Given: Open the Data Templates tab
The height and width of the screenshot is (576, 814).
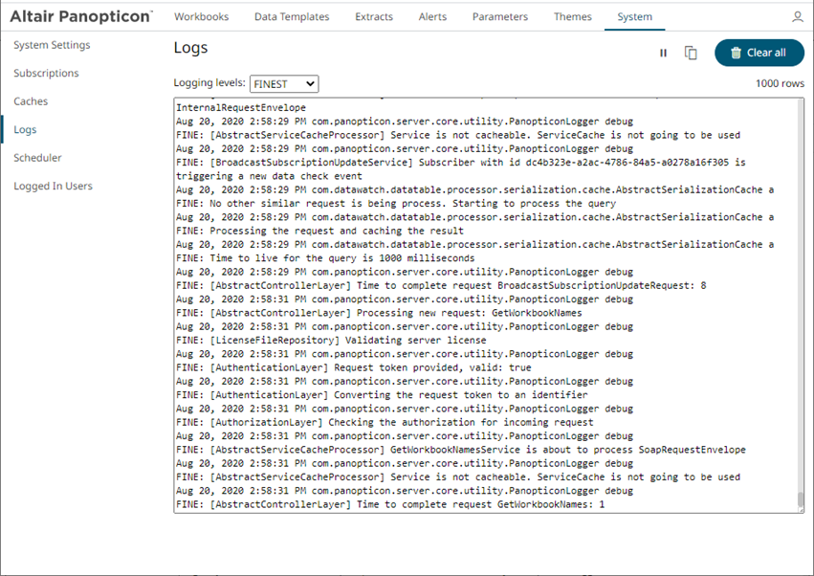Looking at the screenshot, I should 292,17.
